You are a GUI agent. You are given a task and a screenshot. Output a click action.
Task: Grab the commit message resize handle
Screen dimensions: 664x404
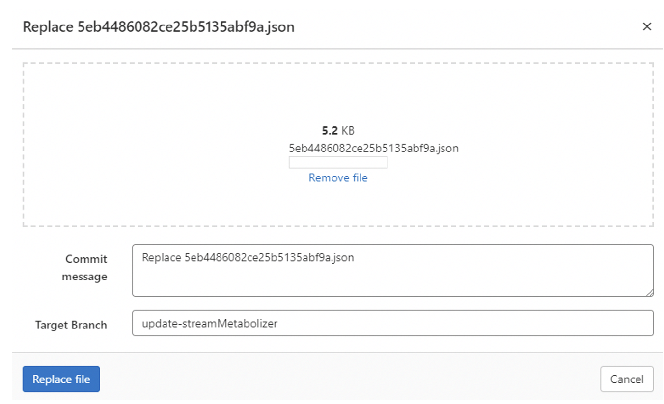point(650,293)
